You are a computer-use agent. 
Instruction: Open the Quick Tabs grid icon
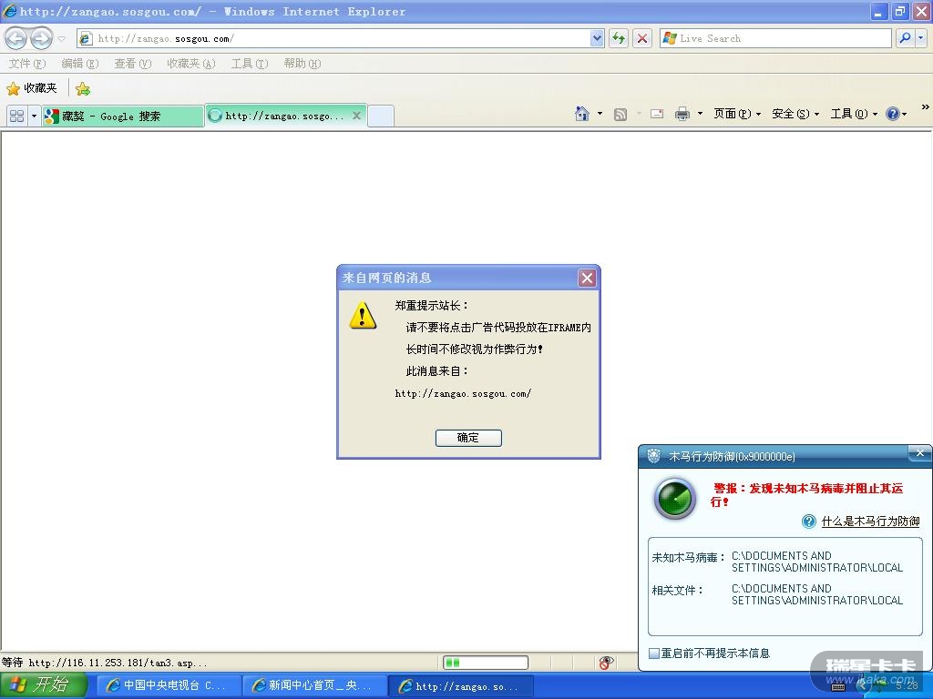point(16,116)
